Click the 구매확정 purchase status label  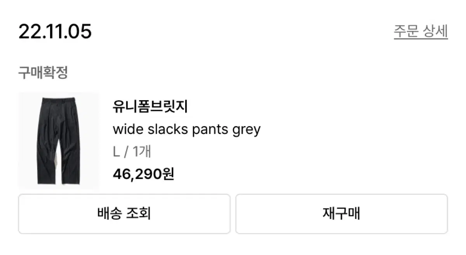click(x=43, y=73)
